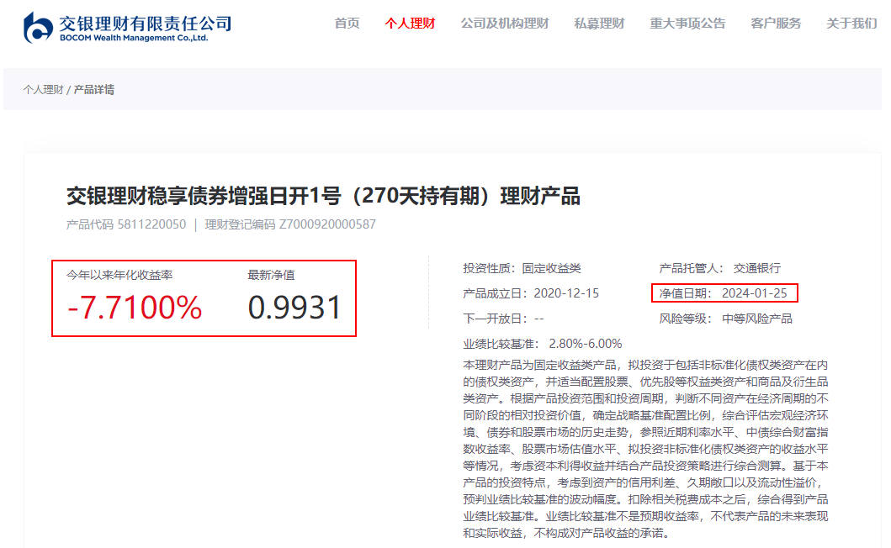
Task: Click the 风险等级 中等风险产品 entry
Action: [725, 319]
